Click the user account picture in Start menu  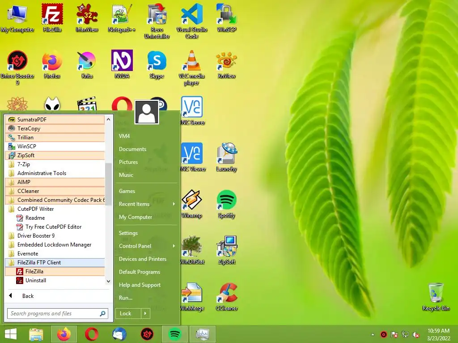[147, 112]
